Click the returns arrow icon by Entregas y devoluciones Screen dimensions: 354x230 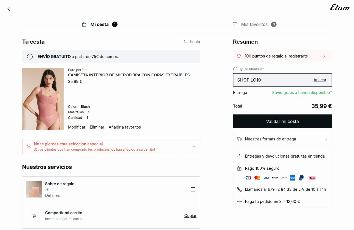240,156
